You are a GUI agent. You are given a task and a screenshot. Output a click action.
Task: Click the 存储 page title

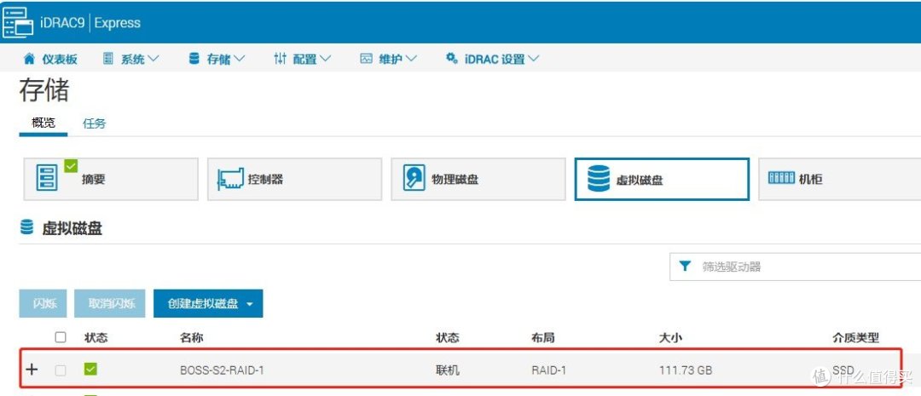[x=44, y=90]
